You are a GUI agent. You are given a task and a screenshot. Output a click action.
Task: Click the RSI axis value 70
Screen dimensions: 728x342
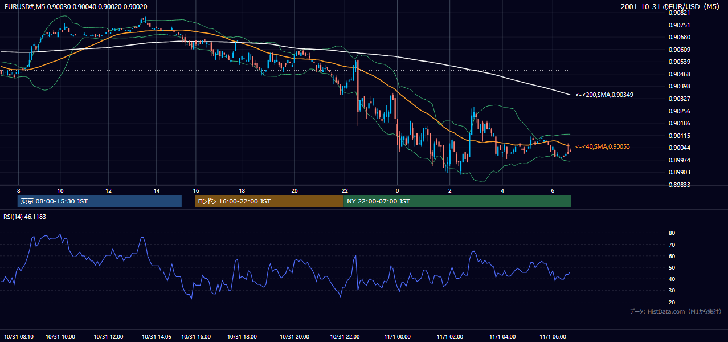[x=672, y=245]
